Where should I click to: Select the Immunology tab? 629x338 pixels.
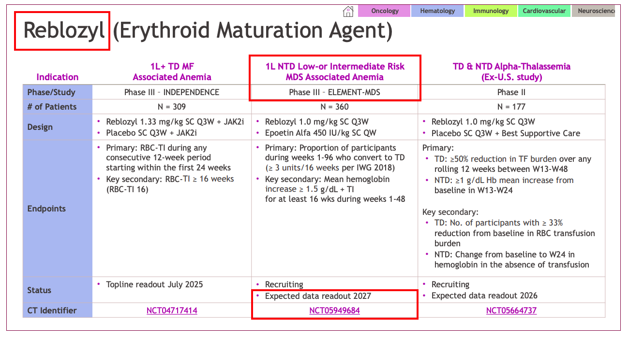pos(491,11)
